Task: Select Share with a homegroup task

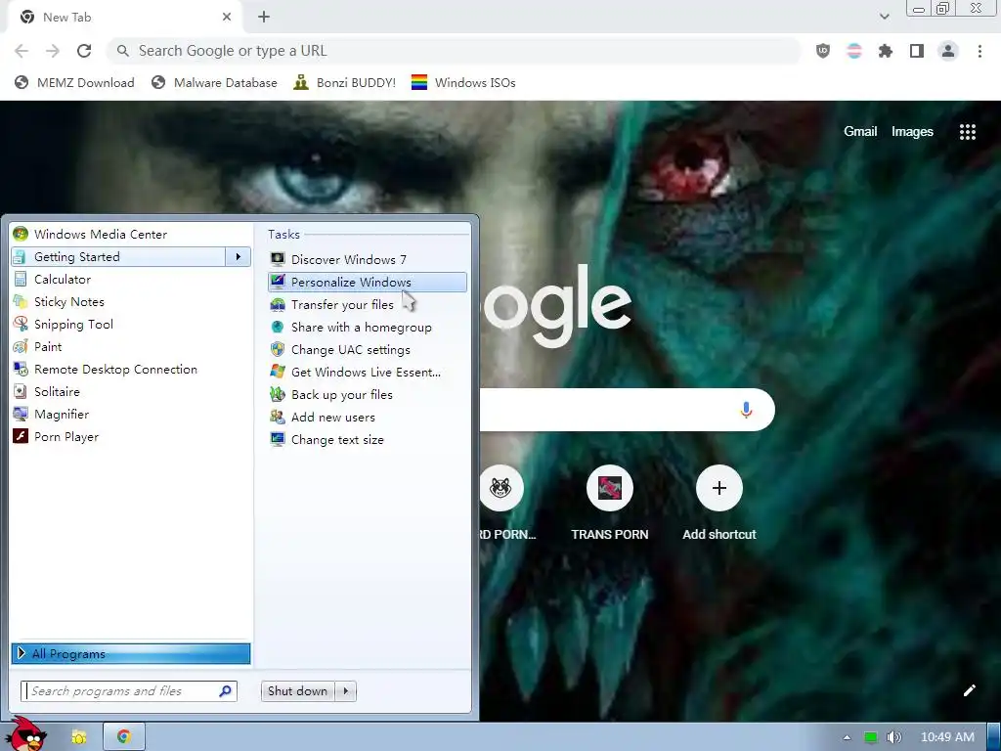Action: pos(368,327)
